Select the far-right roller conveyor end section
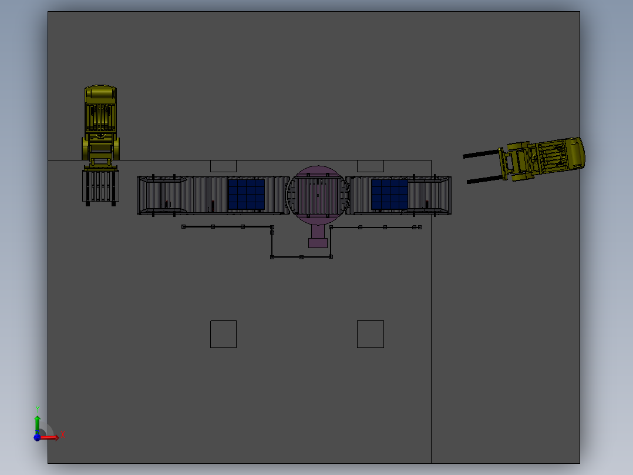The image size is (633, 475). (429, 195)
